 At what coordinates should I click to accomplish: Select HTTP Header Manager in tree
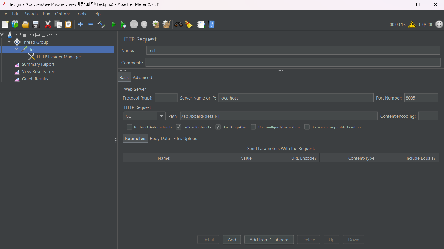tap(59, 57)
